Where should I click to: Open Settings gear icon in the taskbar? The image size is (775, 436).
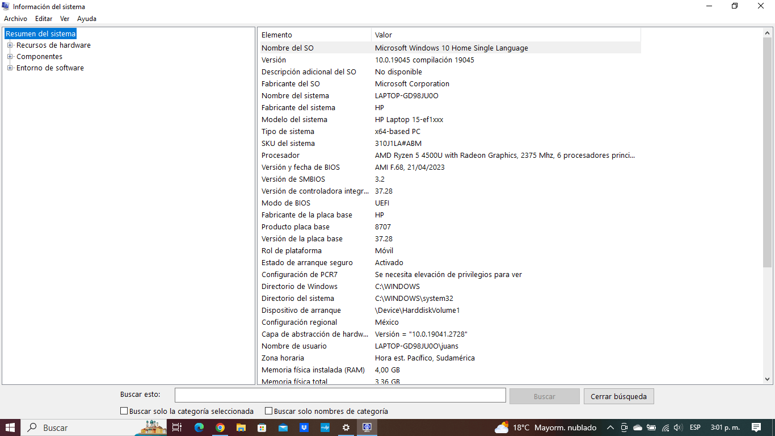click(346, 427)
